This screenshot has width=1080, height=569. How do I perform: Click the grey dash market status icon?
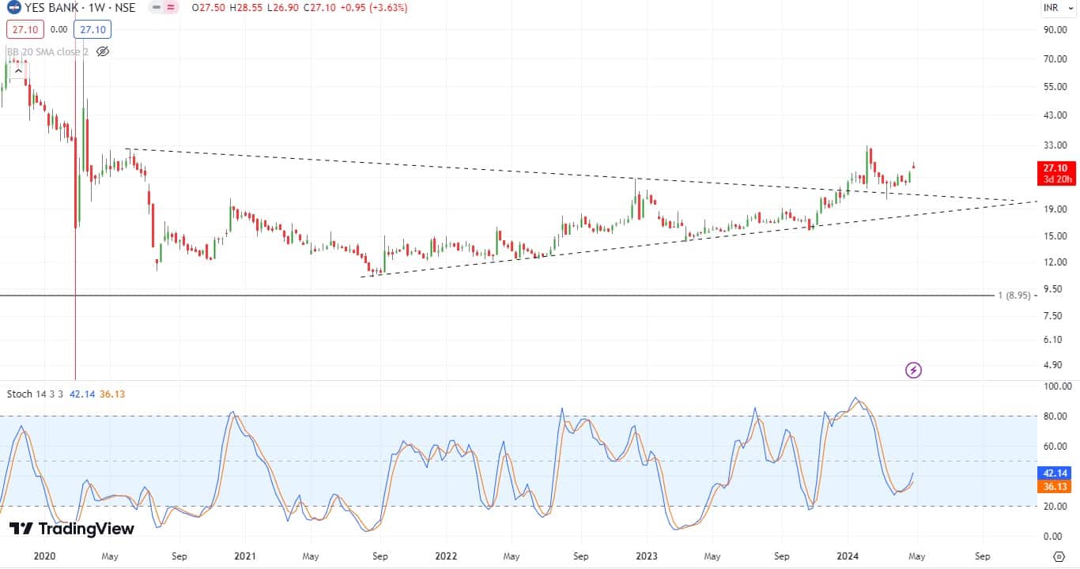click(x=158, y=8)
